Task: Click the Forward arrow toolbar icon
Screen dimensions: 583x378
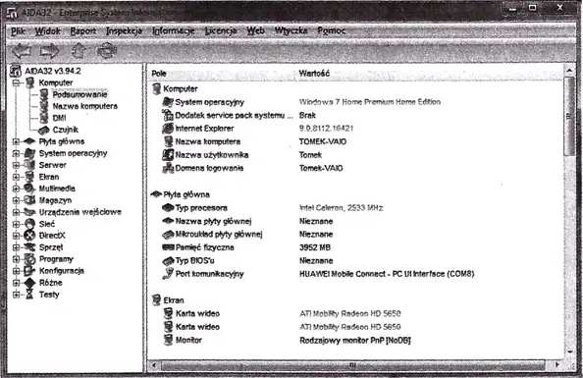Action: tap(49, 51)
